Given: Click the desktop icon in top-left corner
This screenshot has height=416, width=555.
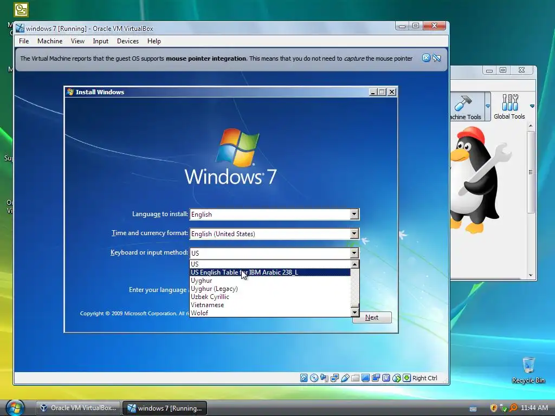Looking at the screenshot, I should pyautogui.click(x=21, y=10).
